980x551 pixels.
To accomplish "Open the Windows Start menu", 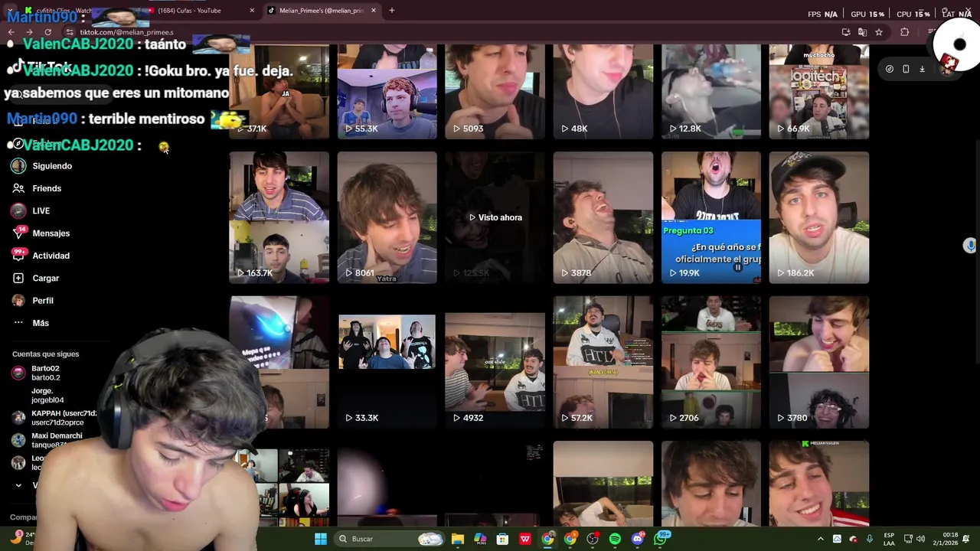I will click(321, 539).
